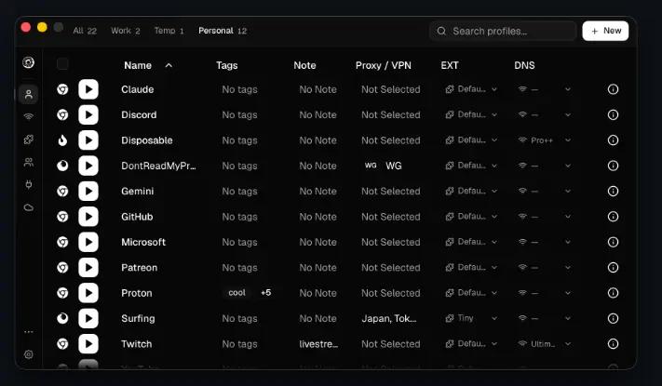
Task: Start the Disposable profile play button
Action: pyautogui.click(x=88, y=140)
